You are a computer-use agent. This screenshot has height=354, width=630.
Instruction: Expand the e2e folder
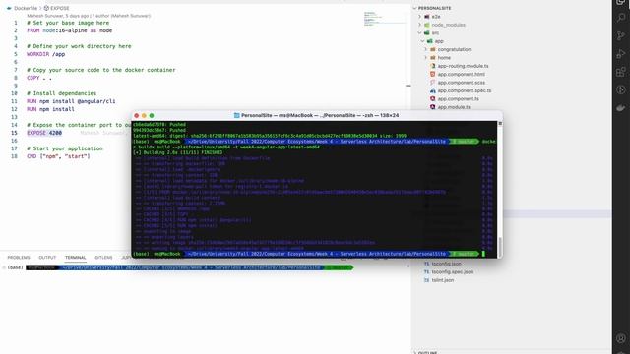tap(420, 17)
